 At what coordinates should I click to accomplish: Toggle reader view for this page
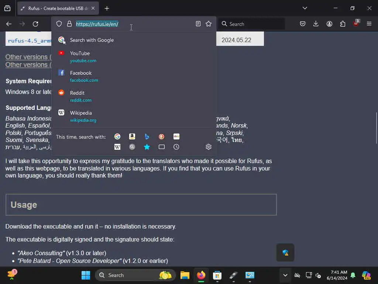point(198,24)
